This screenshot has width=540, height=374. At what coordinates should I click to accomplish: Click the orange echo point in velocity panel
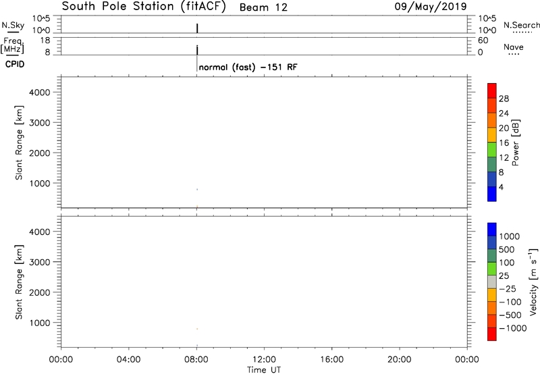197,329
